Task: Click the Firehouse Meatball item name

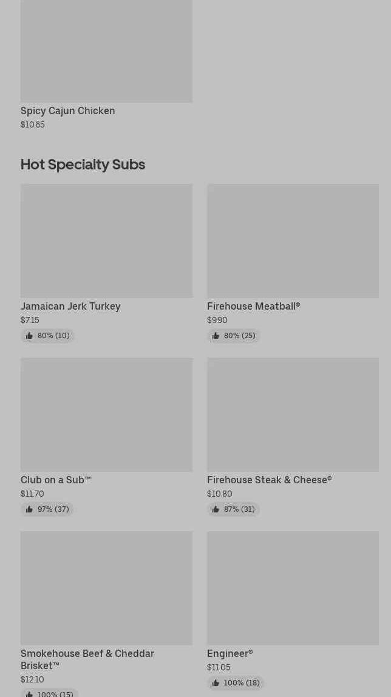Action: pyautogui.click(x=253, y=307)
